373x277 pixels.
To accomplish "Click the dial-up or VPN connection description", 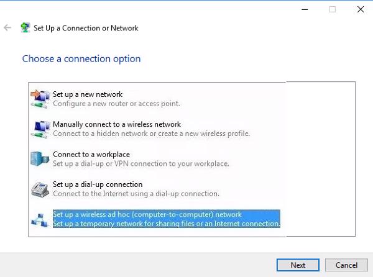I will pyautogui.click(x=141, y=163).
